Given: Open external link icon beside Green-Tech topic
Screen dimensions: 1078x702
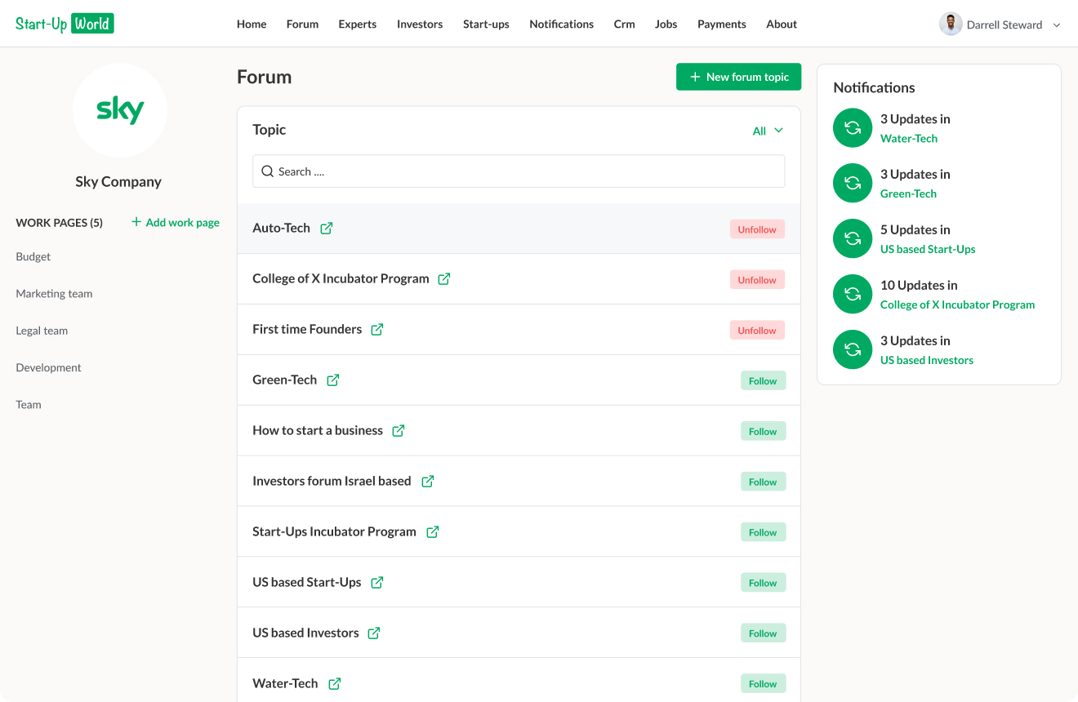Looking at the screenshot, I should 333,380.
